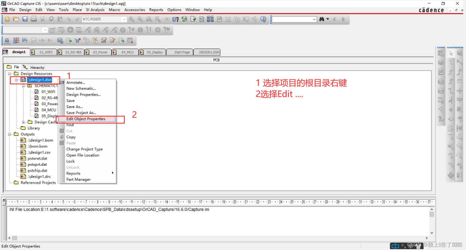The height and width of the screenshot is (250, 466).
Task: Click the session log horizontal scroll right arrow
Action: pyautogui.click(x=427, y=238)
